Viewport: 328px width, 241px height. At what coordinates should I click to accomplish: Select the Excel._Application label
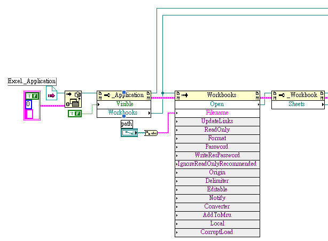pos(32,81)
